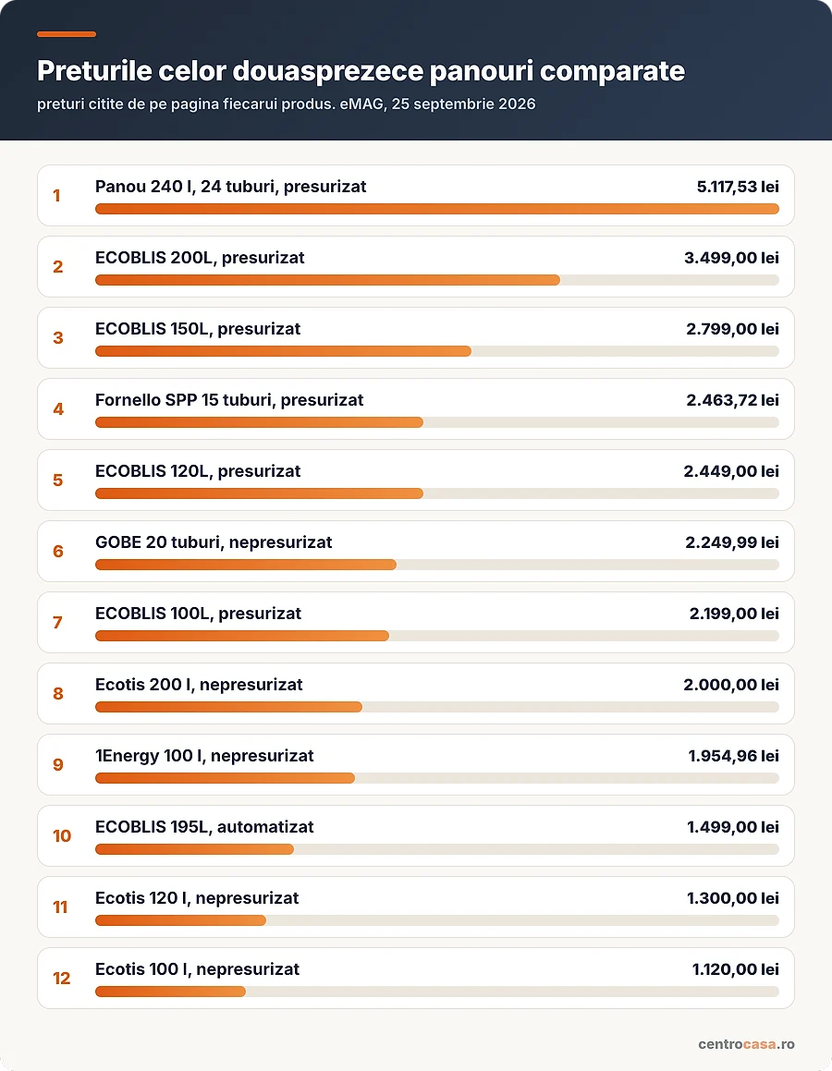832x1071 pixels.
Task: Click the orange accent line above title
Action: click(x=67, y=34)
